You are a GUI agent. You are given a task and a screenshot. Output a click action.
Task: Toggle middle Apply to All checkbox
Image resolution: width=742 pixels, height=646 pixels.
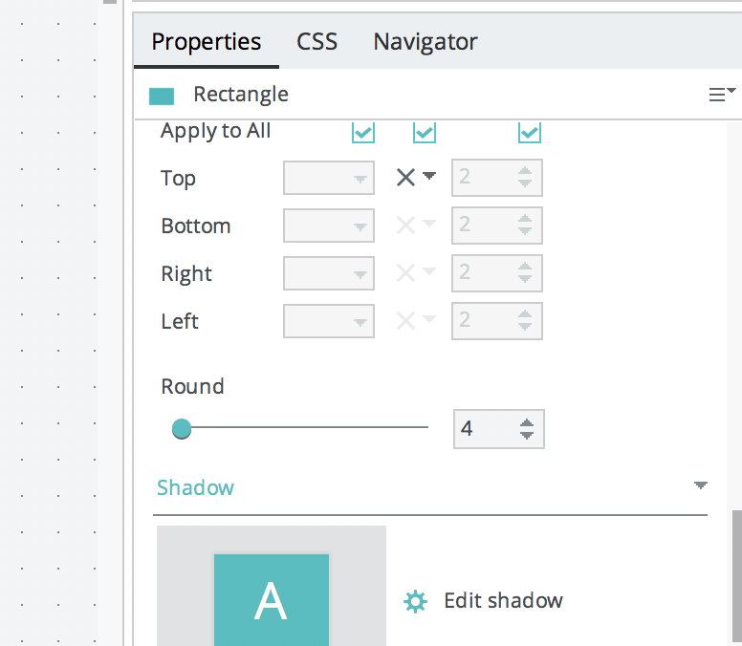click(x=425, y=132)
